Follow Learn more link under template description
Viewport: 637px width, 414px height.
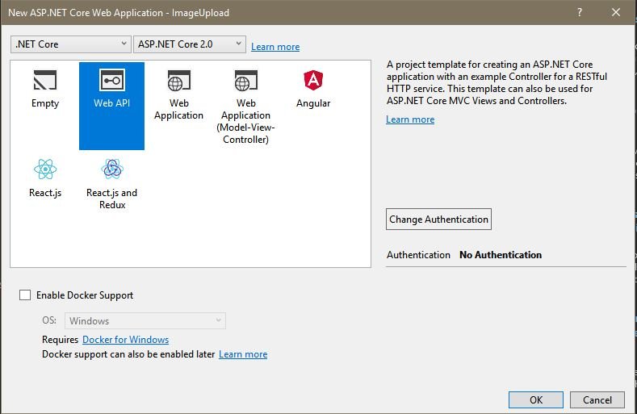click(x=410, y=119)
